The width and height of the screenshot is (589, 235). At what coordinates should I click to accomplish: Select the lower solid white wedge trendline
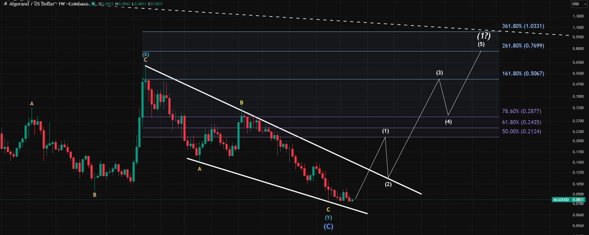coord(277,185)
